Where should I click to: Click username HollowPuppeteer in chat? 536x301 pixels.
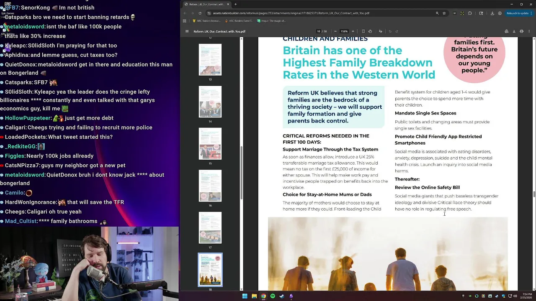(28, 118)
